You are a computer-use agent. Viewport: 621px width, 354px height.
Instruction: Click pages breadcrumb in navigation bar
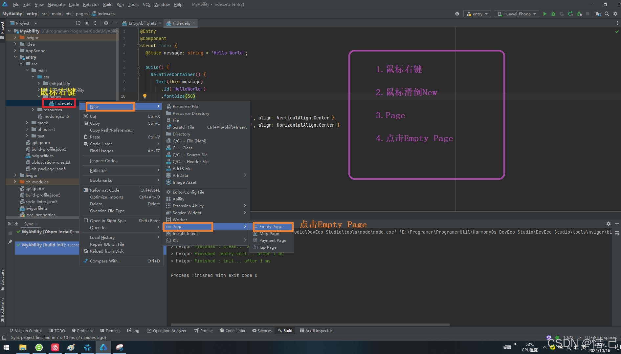click(x=81, y=14)
